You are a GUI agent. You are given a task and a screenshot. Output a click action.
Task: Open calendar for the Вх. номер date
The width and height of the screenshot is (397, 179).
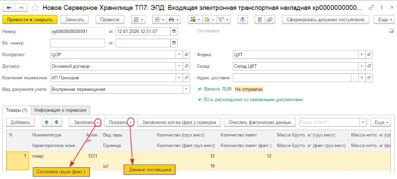click(x=174, y=43)
